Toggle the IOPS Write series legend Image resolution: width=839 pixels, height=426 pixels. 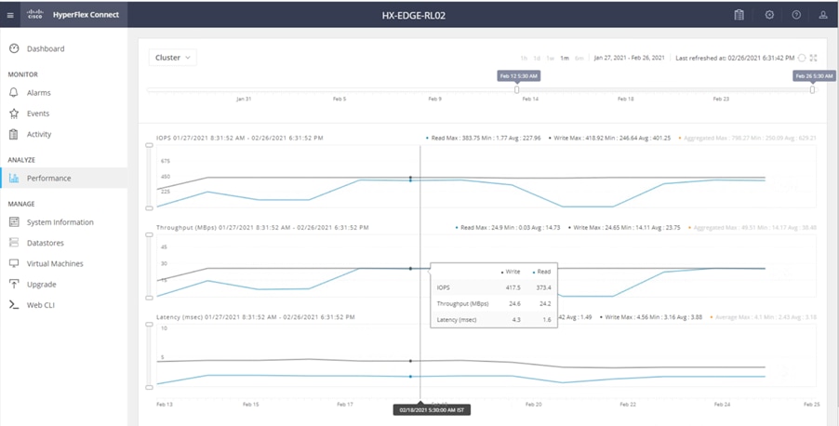point(609,138)
